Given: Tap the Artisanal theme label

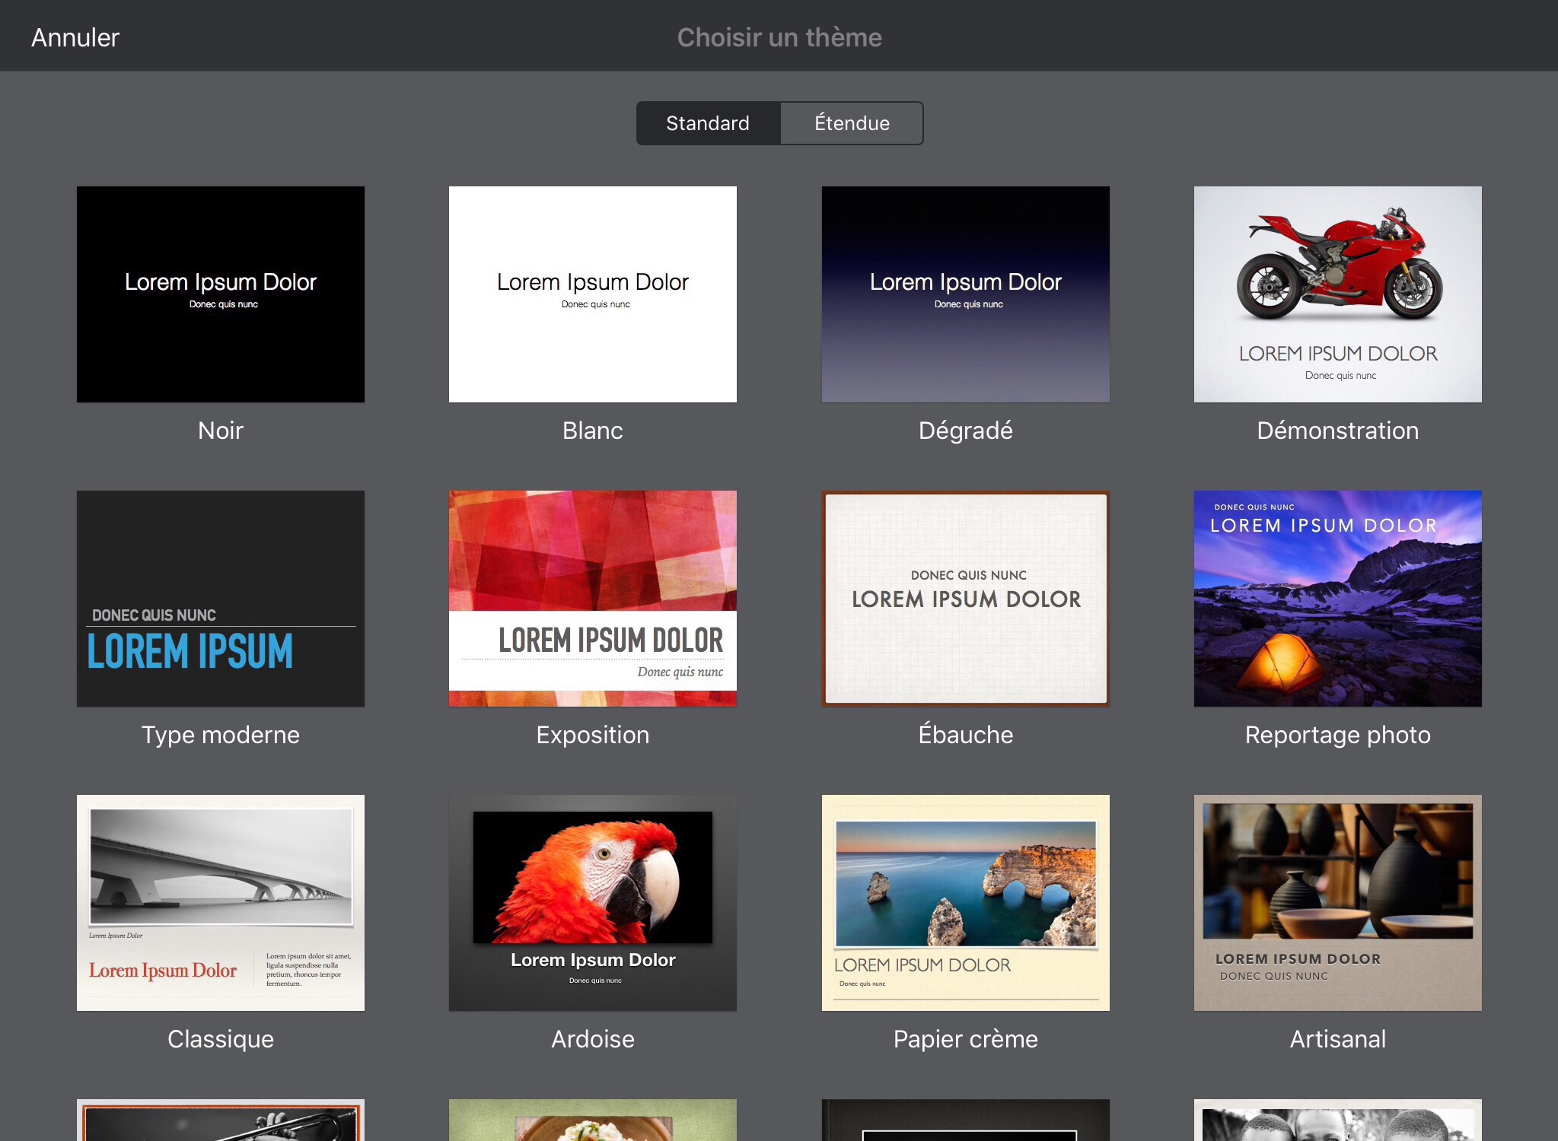Looking at the screenshot, I should (x=1337, y=1039).
